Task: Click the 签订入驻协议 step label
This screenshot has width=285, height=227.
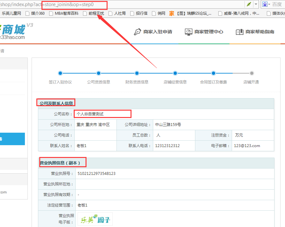Action: [60, 82]
